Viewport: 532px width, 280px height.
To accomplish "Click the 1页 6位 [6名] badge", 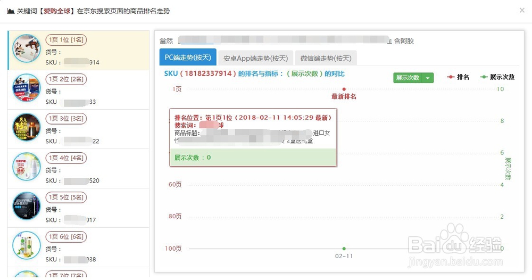I will (x=66, y=236).
